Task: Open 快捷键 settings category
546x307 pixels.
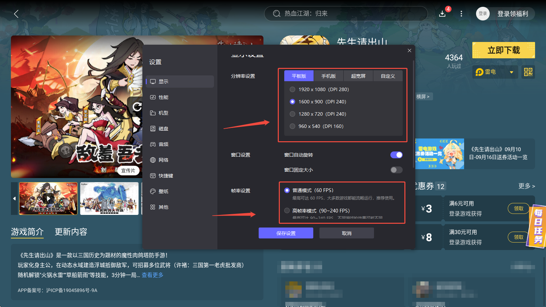Action: click(x=180, y=176)
